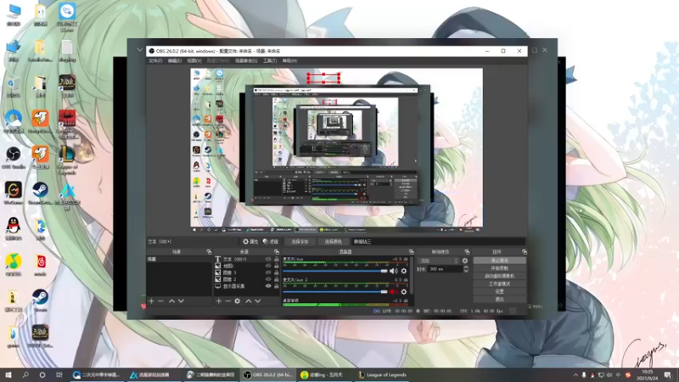
Task: Click the 滤镜 filters button above the docks
Action: point(271,242)
